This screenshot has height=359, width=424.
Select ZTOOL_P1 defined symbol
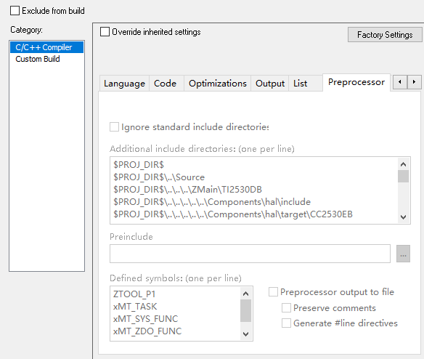click(x=134, y=294)
